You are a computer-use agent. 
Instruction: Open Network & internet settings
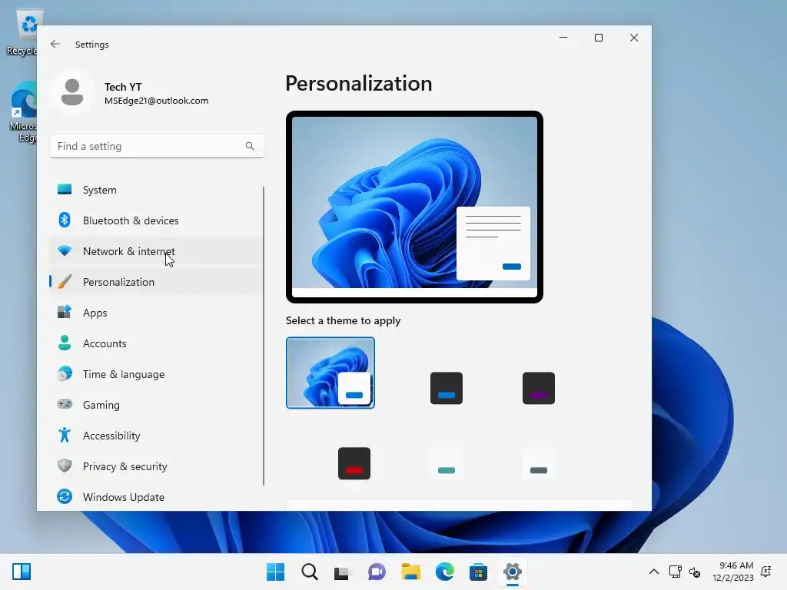pyautogui.click(x=157, y=251)
